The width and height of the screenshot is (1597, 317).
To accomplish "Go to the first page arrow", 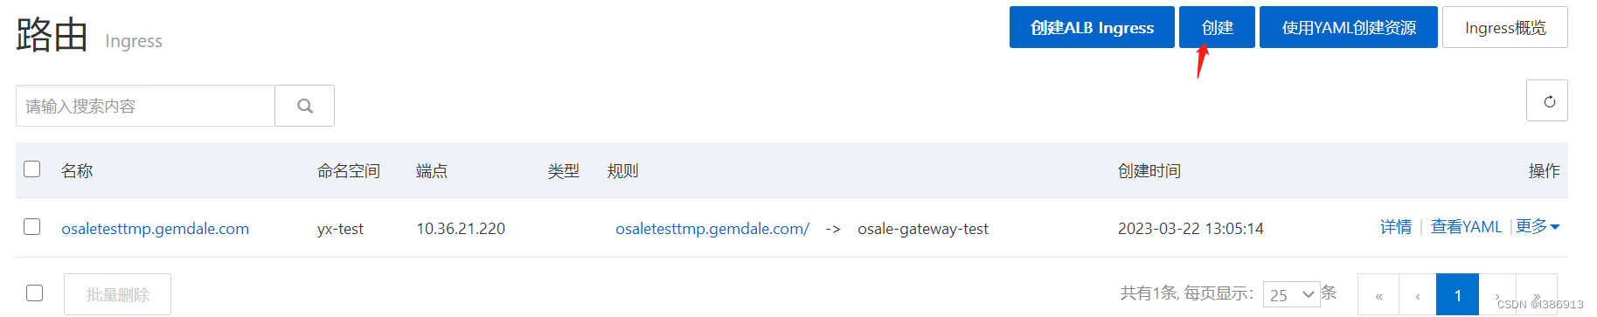I will tap(1378, 296).
